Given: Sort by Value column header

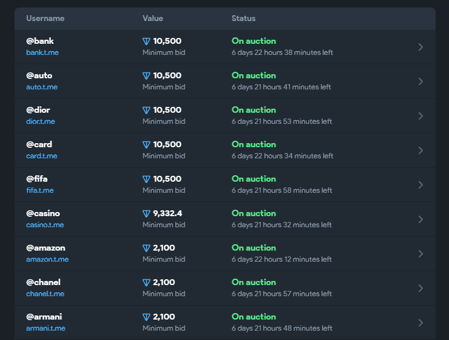Looking at the screenshot, I should [x=153, y=19].
